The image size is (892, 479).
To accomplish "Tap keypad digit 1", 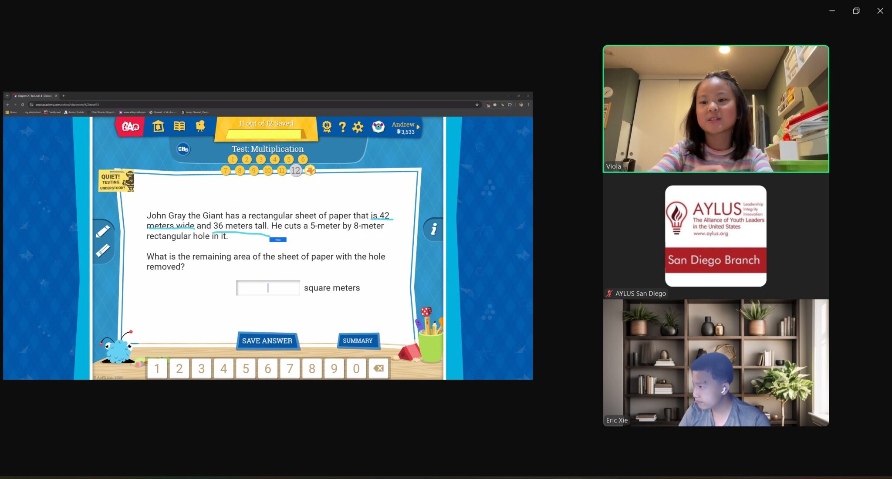I will point(157,369).
